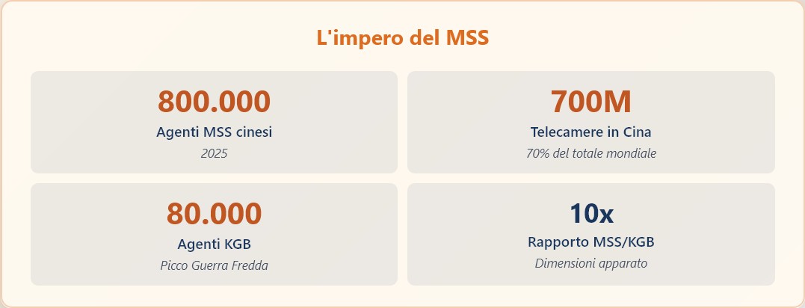
Task: Select the 700M figure
Action: [590, 101]
